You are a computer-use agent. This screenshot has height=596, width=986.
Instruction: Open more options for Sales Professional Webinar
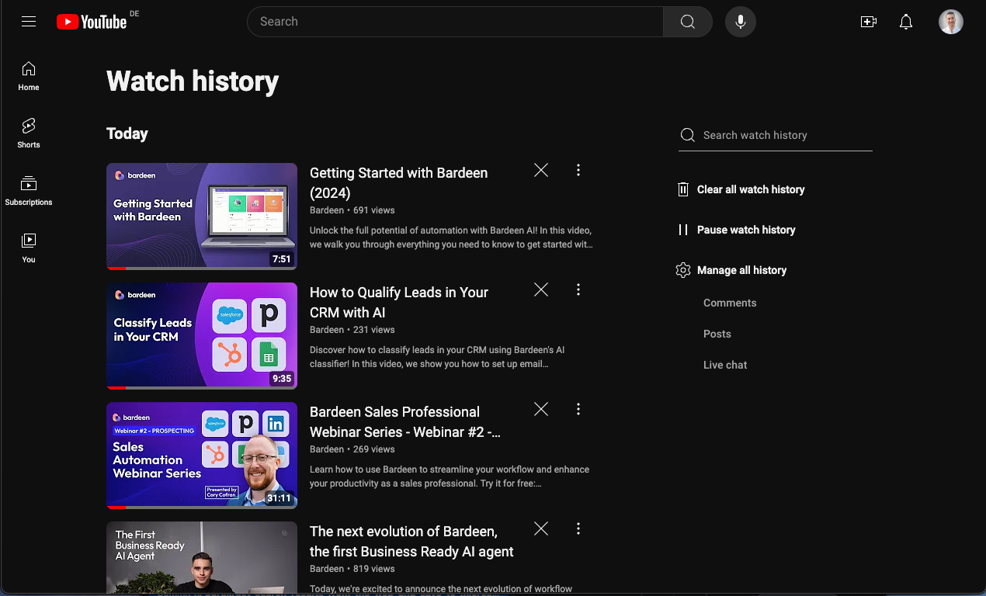click(x=578, y=409)
